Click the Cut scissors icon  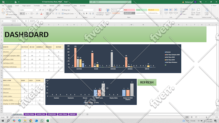[7, 9]
